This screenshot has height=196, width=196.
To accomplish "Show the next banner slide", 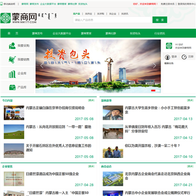I will [155, 65].
